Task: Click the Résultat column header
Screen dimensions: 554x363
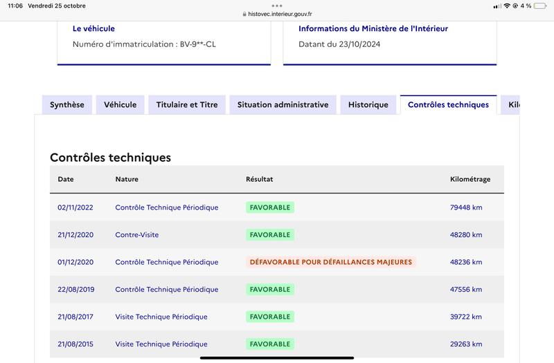Action: (x=259, y=179)
